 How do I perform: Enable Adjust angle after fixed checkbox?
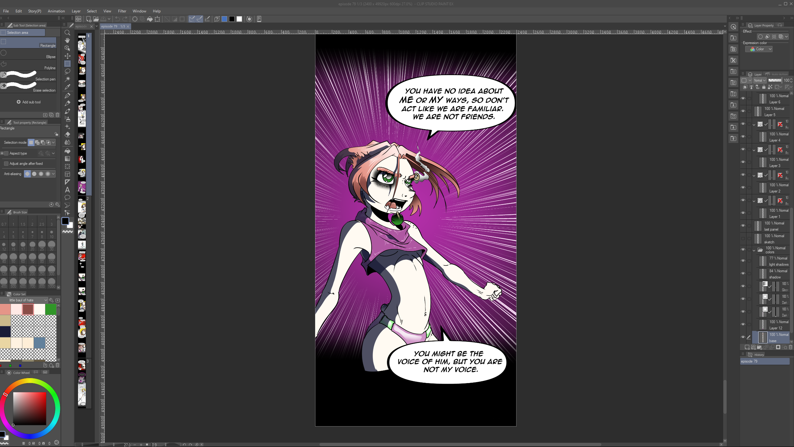6,164
